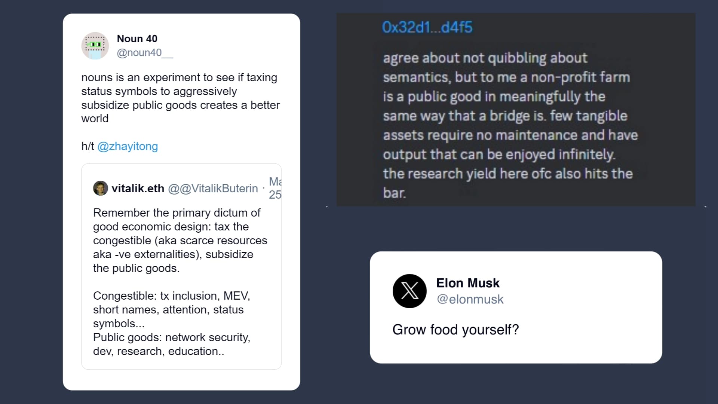
Task: Open the @@VitalikButerin handle
Action: (213, 188)
